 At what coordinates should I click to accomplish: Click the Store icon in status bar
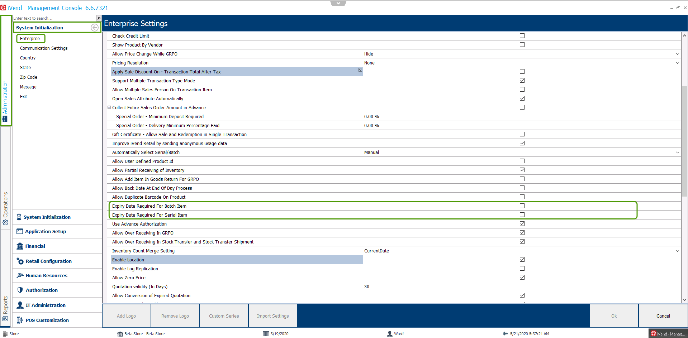[5, 334]
